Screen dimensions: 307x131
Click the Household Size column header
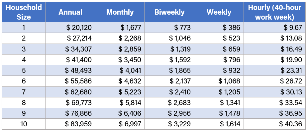[x=24, y=12]
